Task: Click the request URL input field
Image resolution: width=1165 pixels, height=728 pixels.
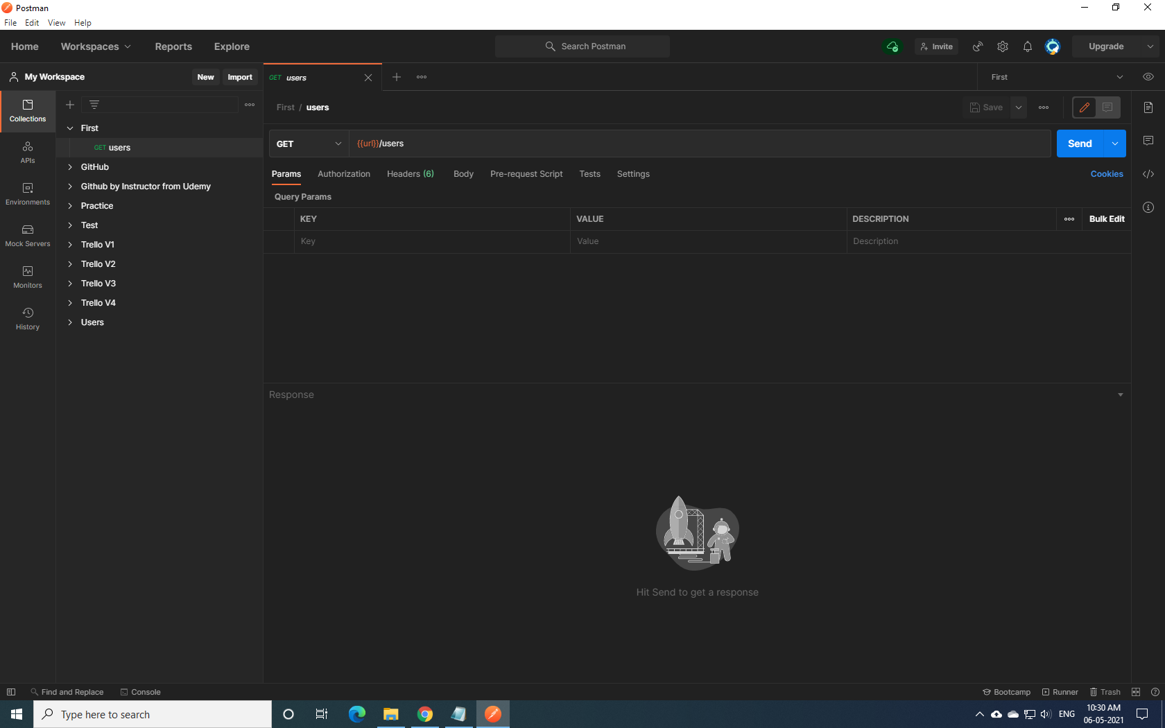Action: pyautogui.click(x=700, y=144)
